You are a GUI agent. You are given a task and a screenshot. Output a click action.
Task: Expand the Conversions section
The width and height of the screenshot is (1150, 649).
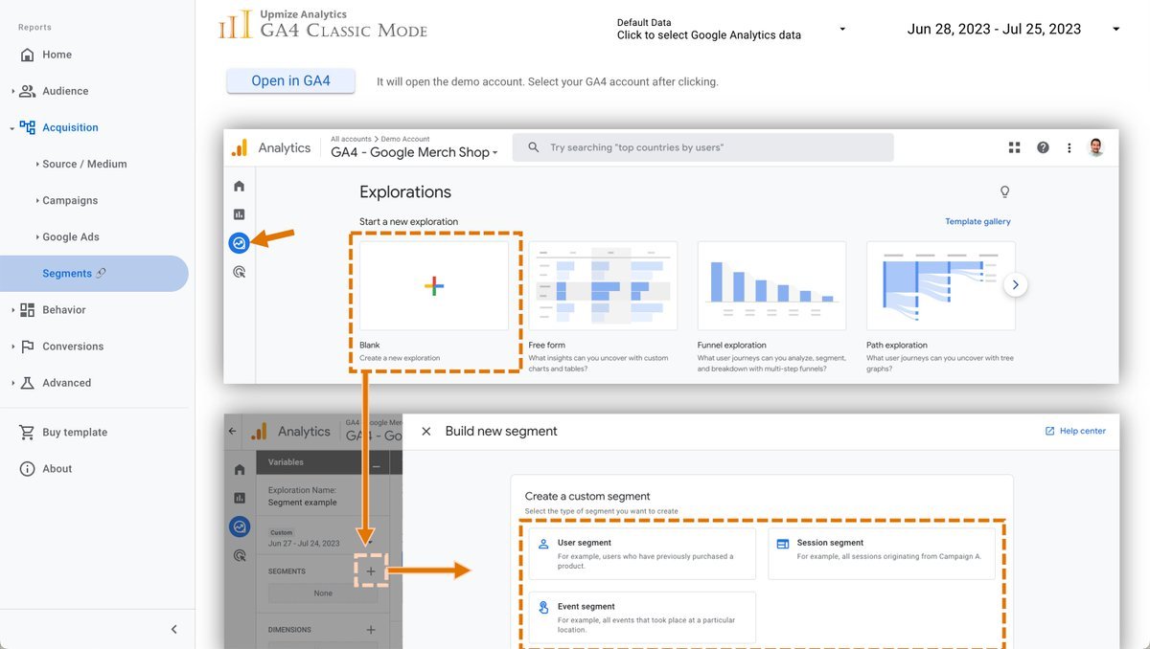point(13,347)
